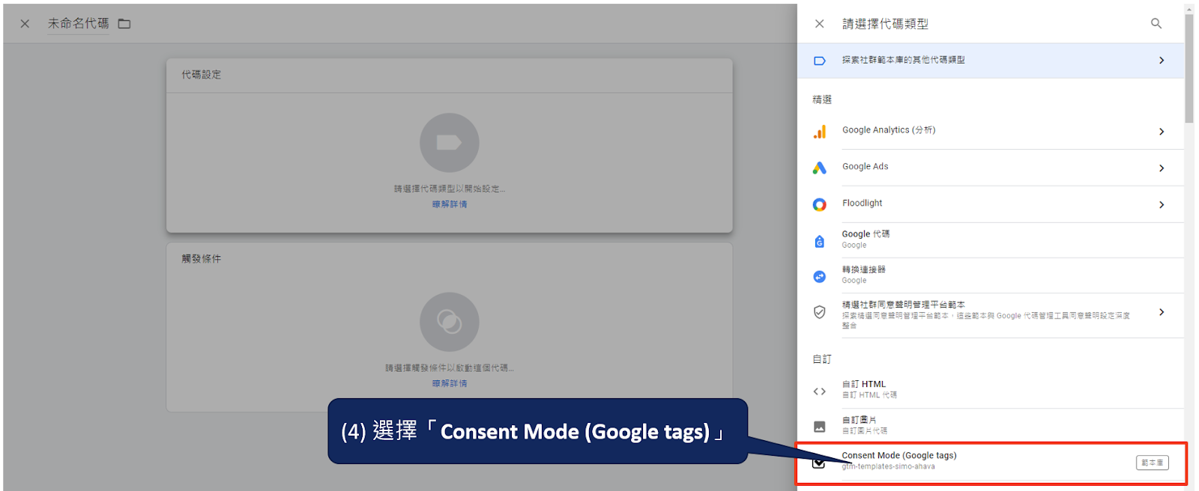Select Consent Mode (Google tags) template
Viewport: 1199px width, 491px height.
(x=991, y=463)
